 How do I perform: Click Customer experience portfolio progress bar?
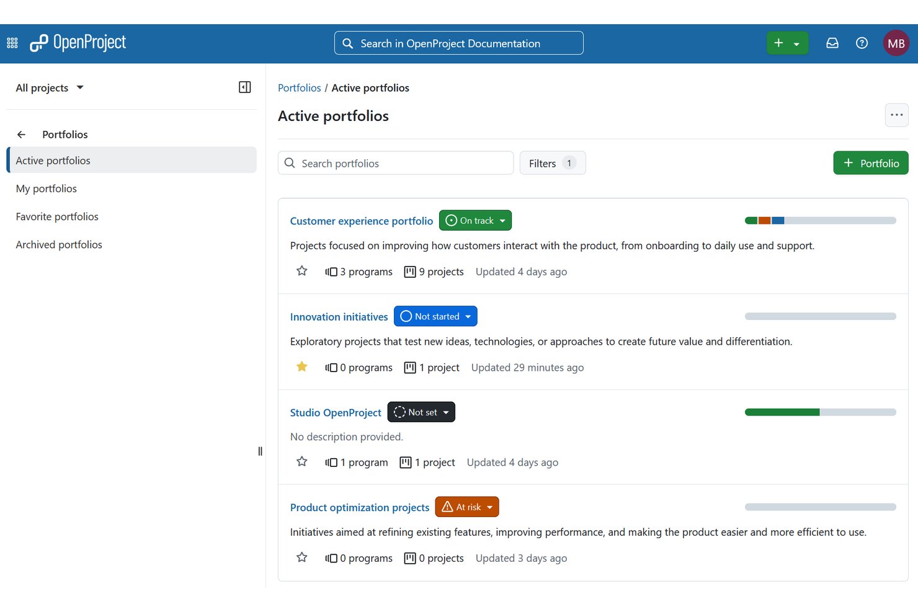tap(821, 221)
